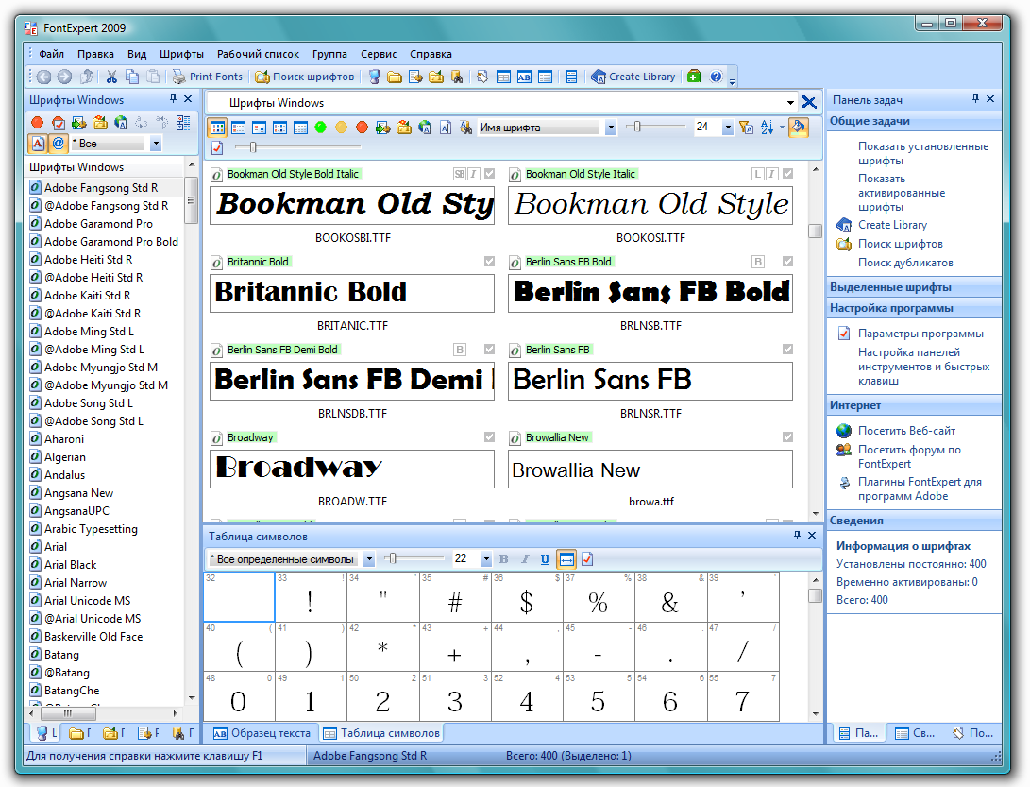Click the globe font icon in left panel
Screen dimensions: 1030x787
[x=121, y=123]
